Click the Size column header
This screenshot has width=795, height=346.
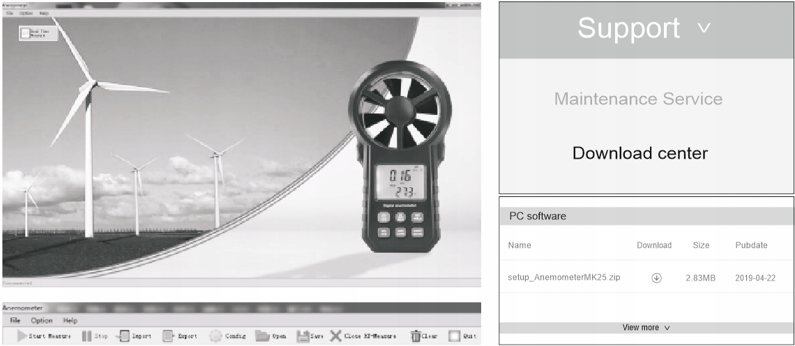[701, 245]
